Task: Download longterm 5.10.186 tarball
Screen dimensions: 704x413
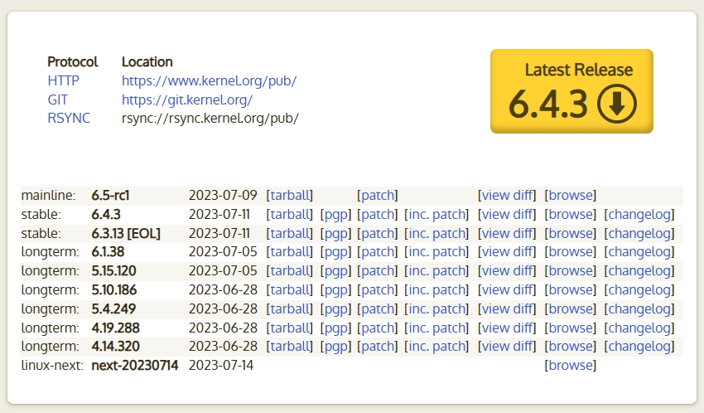Action: (x=290, y=290)
